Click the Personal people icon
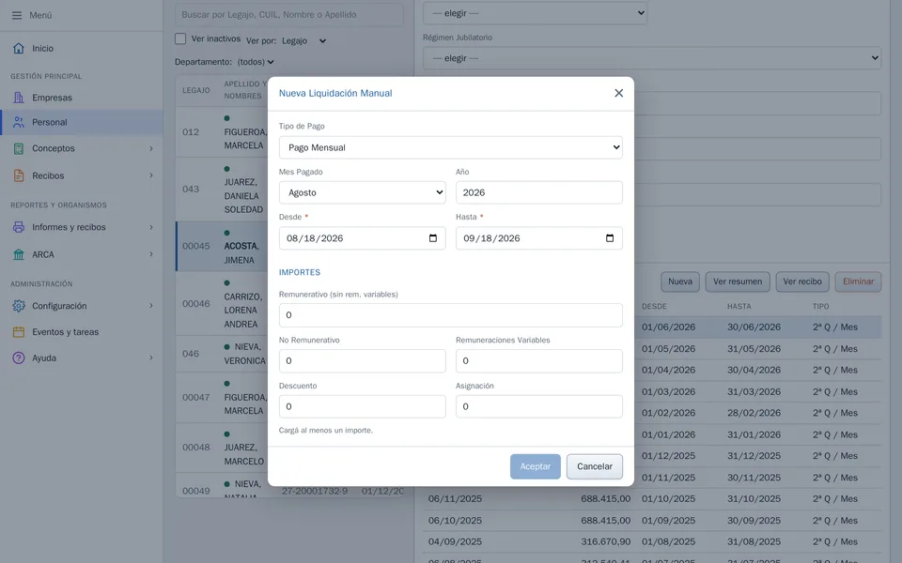This screenshot has height=563, width=902. tap(19, 122)
